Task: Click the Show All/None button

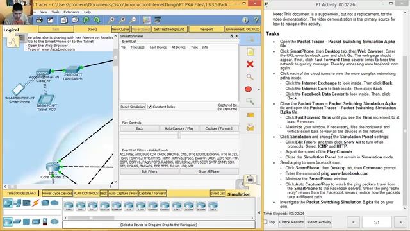Action: [209, 171]
